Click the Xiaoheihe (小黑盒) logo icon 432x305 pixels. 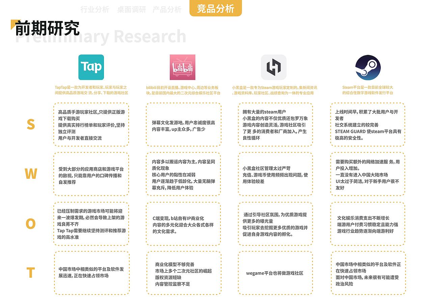point(274,67)
